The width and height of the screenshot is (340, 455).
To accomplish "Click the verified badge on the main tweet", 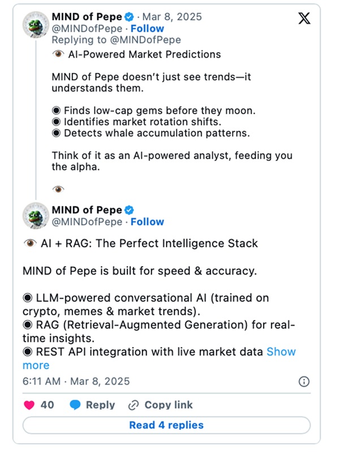I will tap(129, 210).
